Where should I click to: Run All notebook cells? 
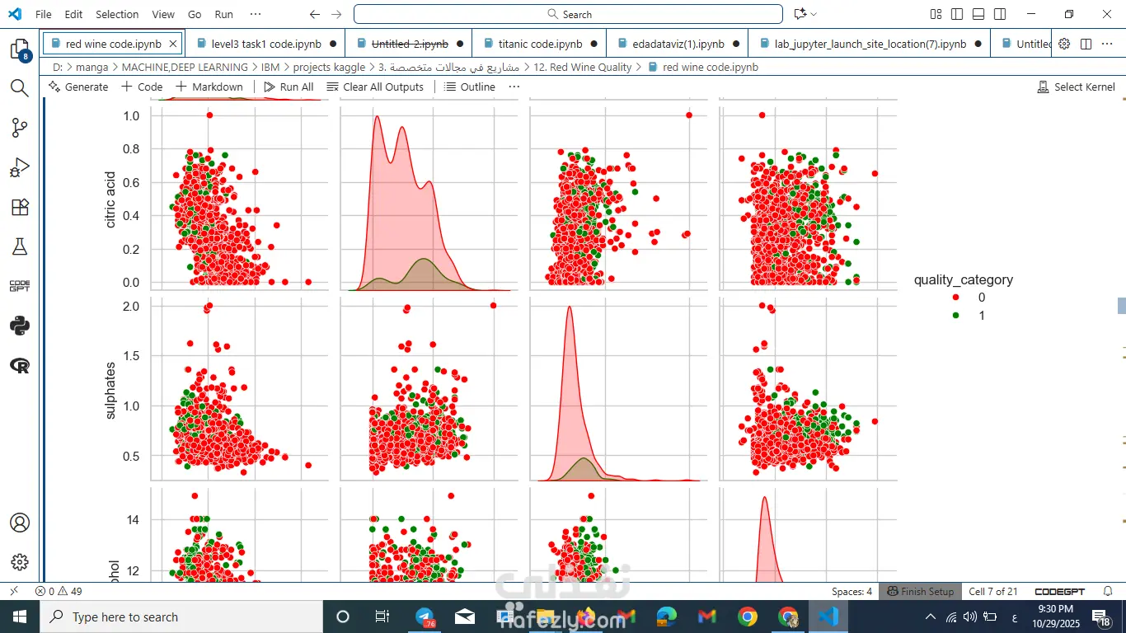coord(289,87)
